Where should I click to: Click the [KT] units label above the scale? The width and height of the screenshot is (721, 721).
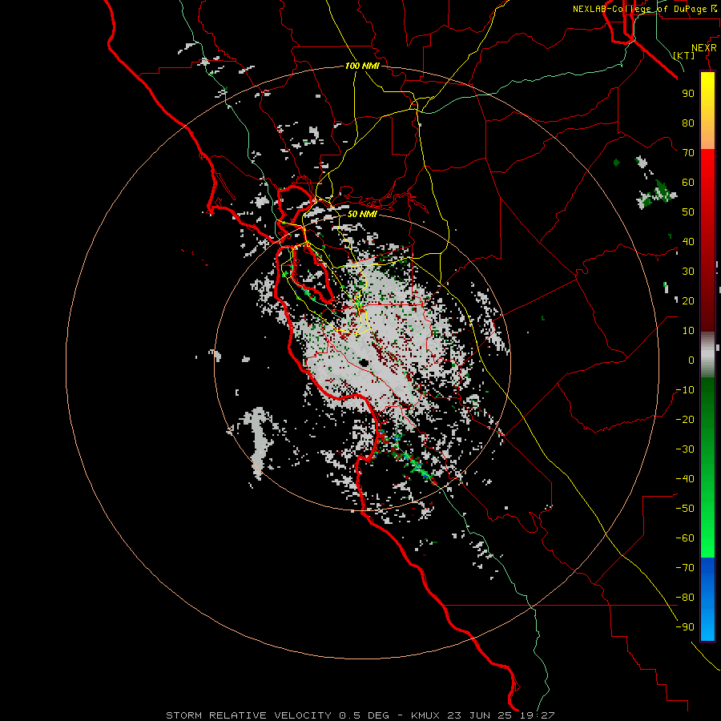click(x=684, y=55)
